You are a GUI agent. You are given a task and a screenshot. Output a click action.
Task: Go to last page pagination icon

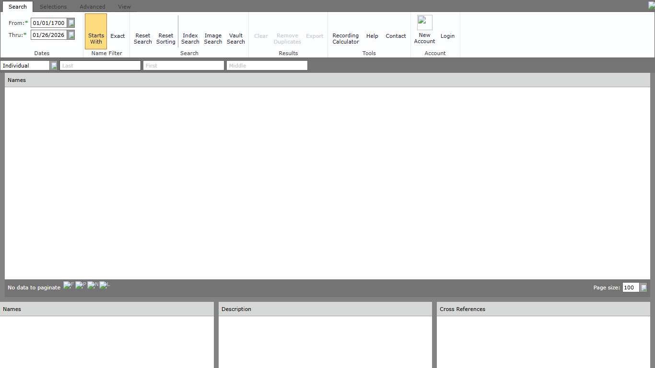105,286
